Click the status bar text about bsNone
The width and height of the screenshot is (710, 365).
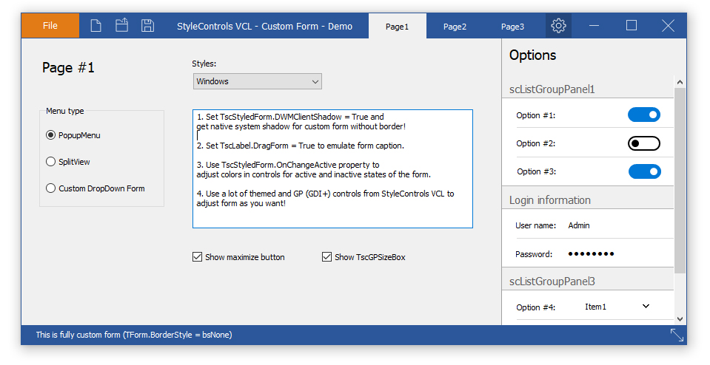(x=134, y=335)
